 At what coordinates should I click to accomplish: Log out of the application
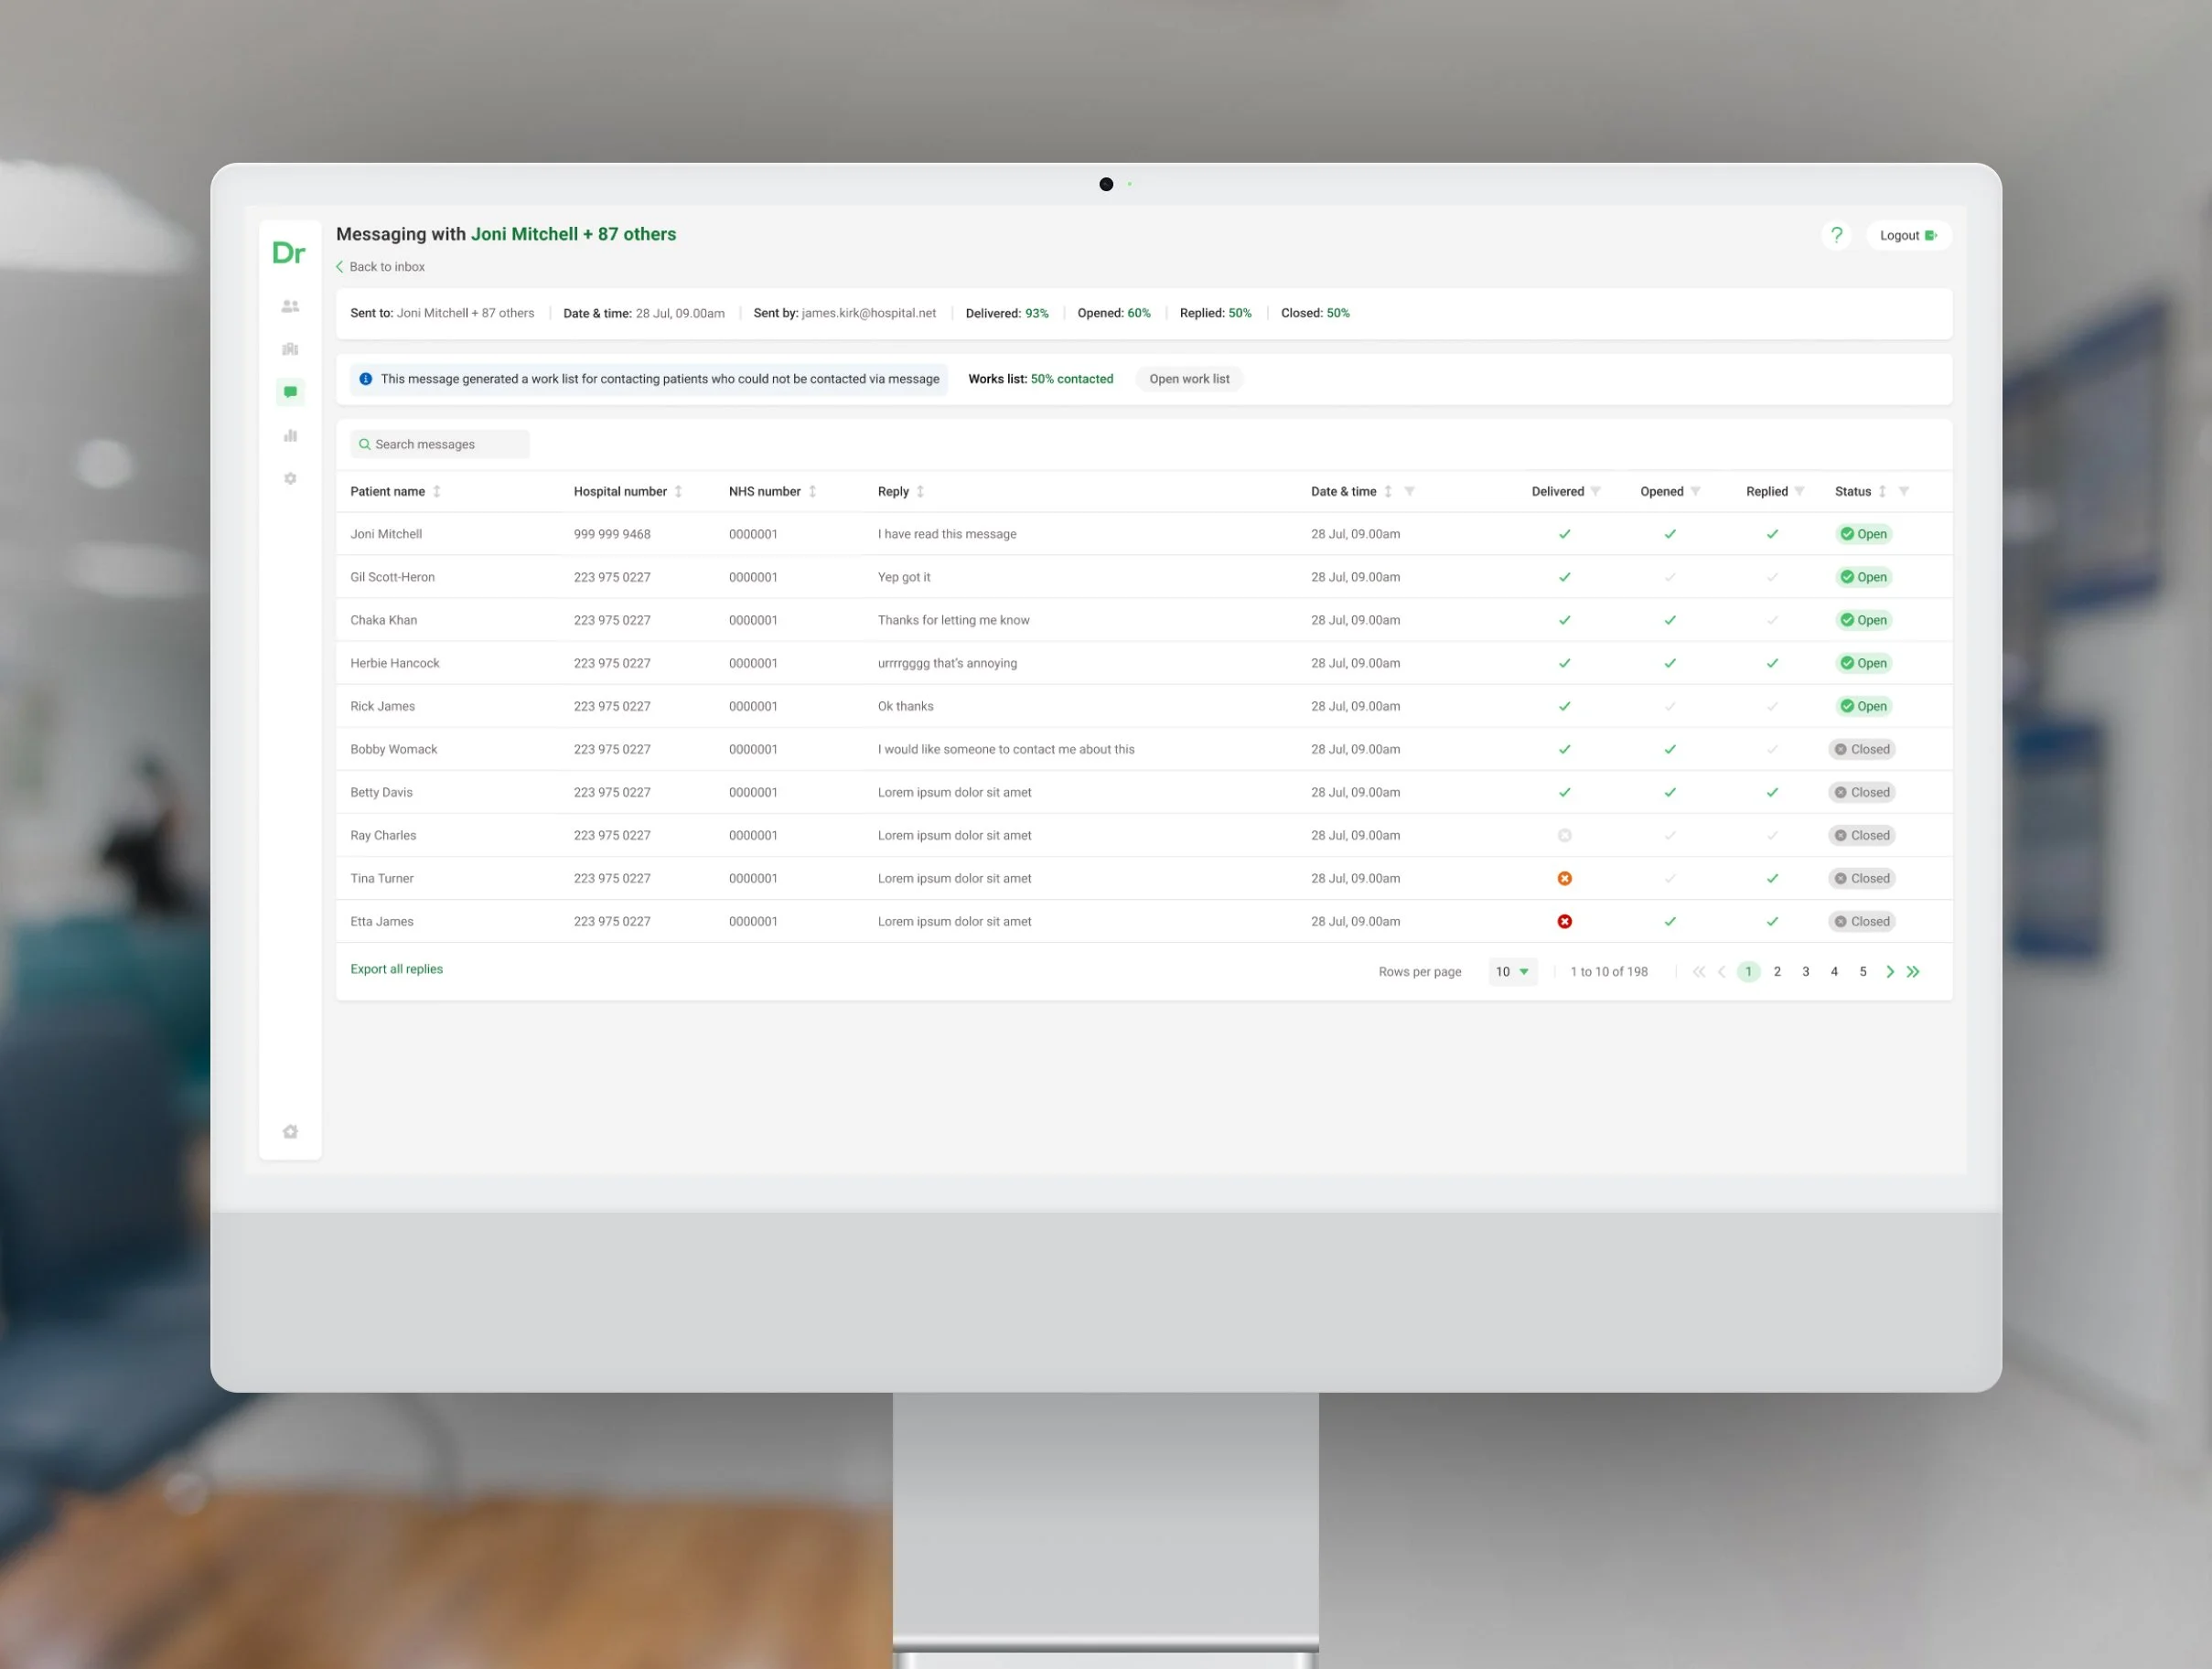[1907, 235]
